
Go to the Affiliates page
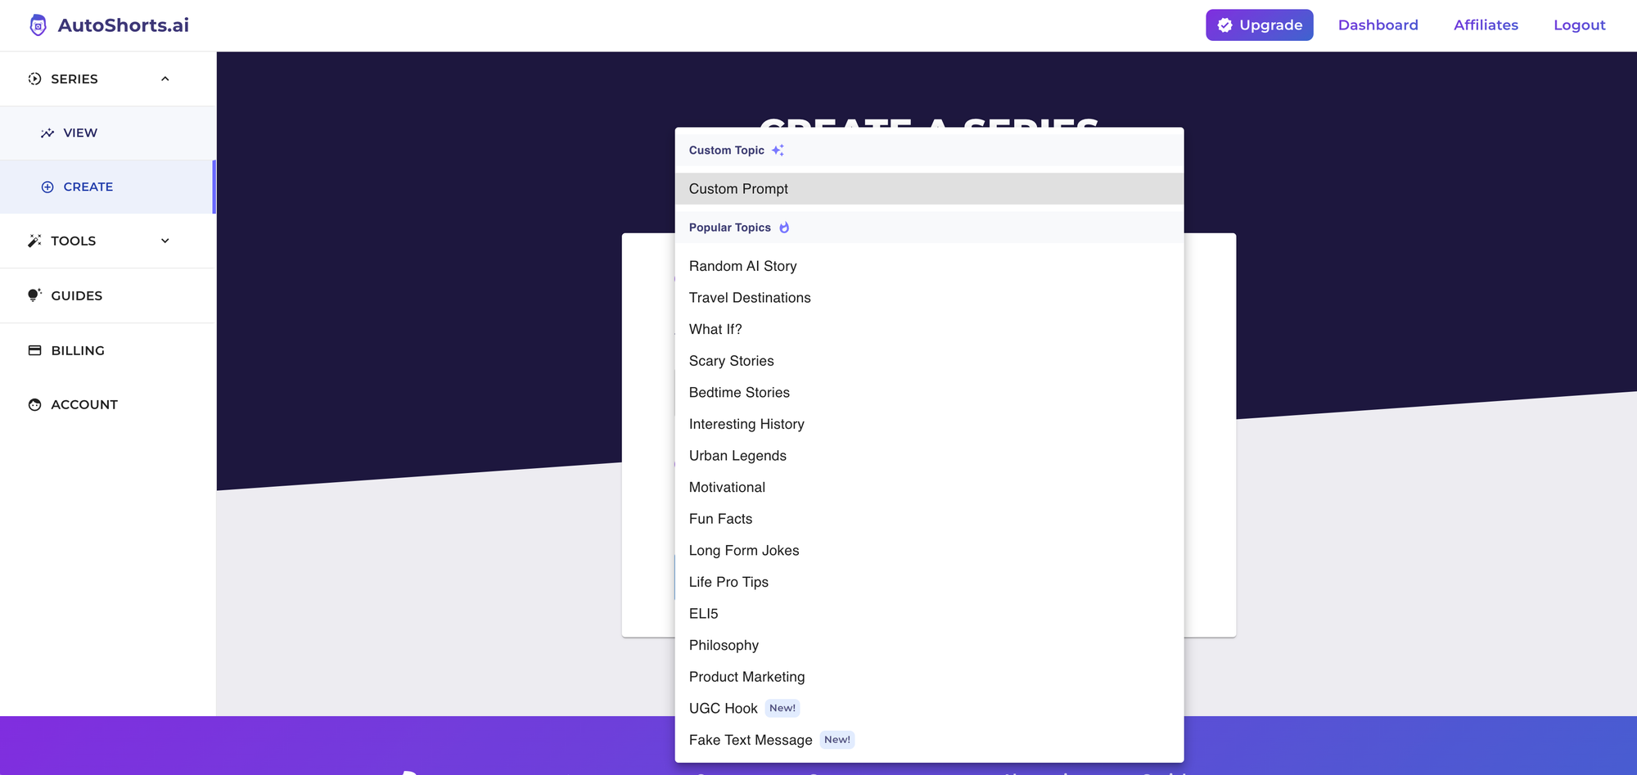(1486, 25)
